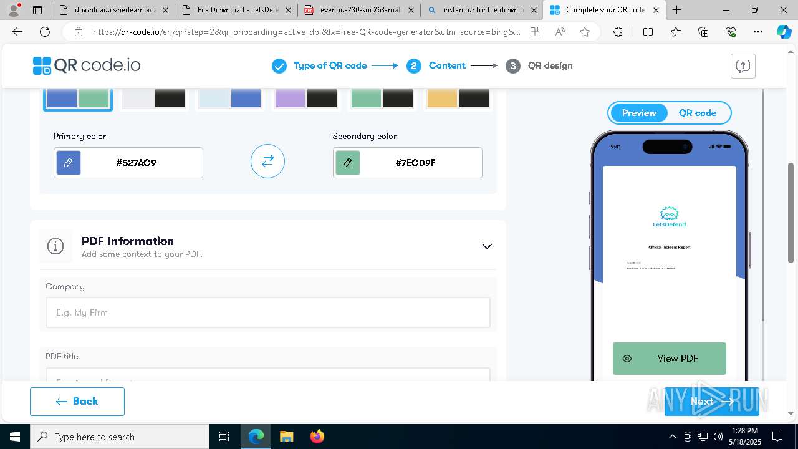Collapse the PDF Information section
The image size is (798, 449).
(487, 246)
